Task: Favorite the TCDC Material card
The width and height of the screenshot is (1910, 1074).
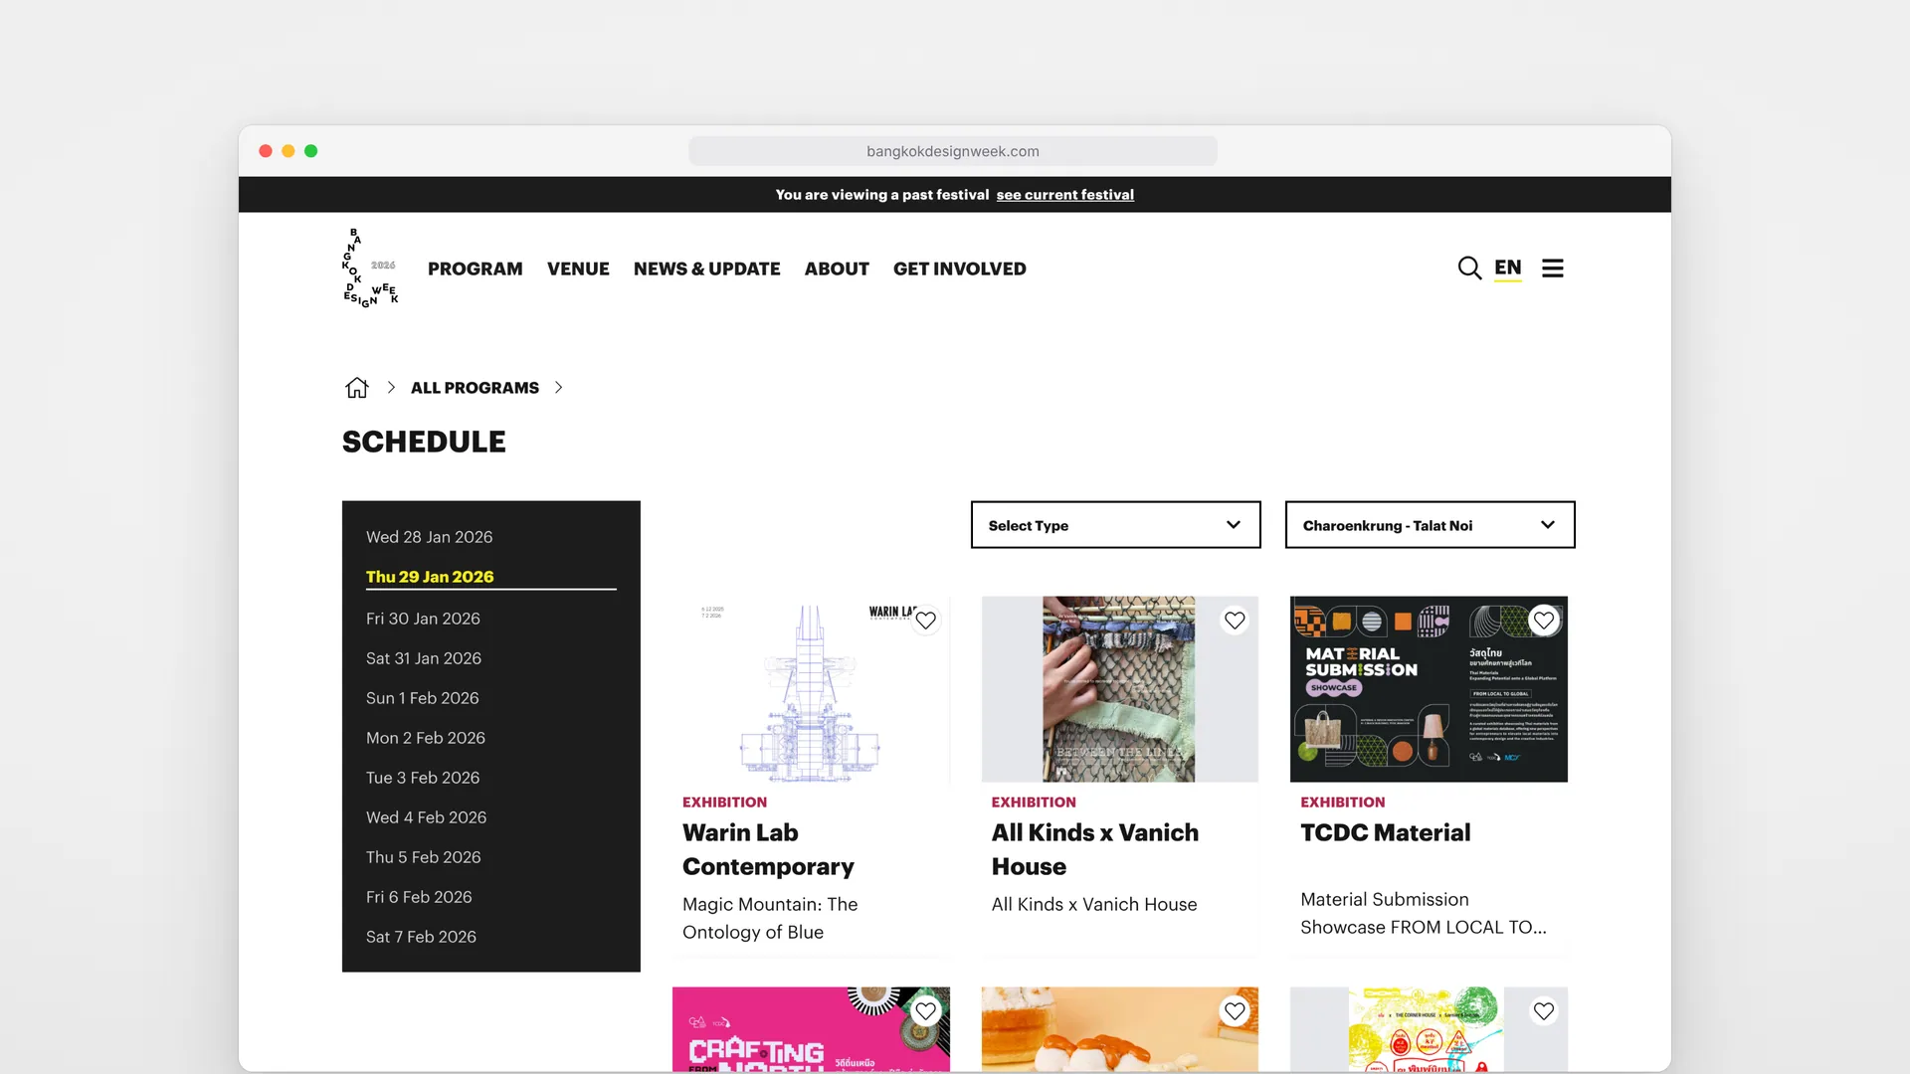Action: point(1544,621)
